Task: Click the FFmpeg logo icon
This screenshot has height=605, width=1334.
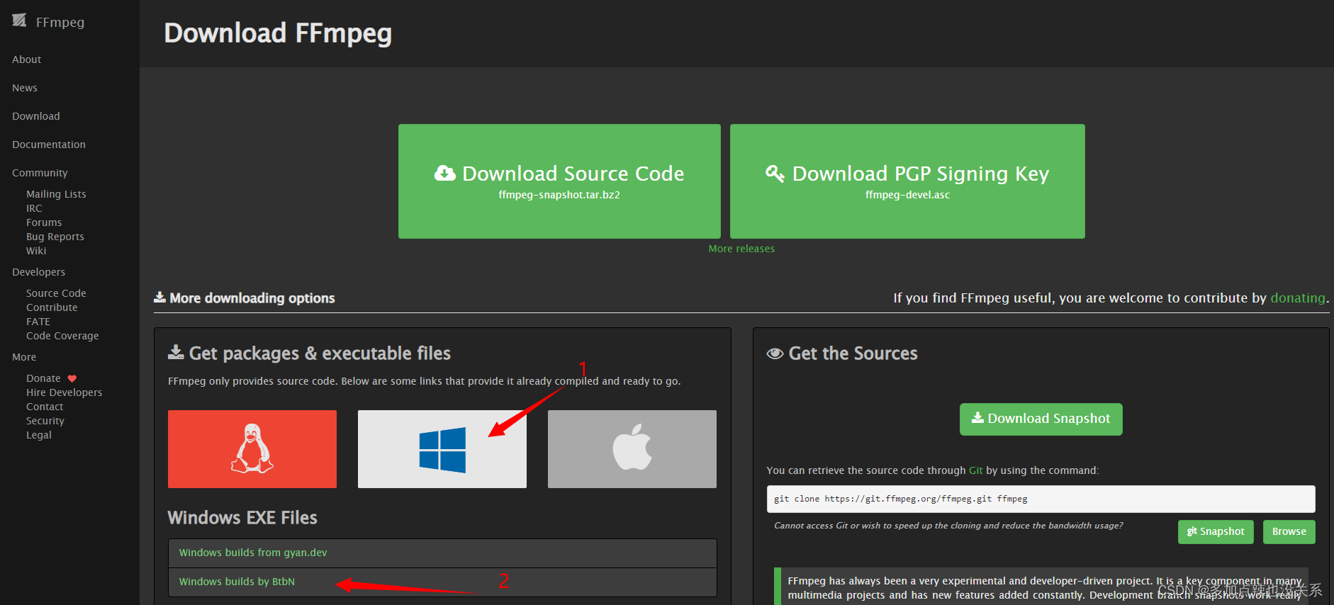Action: [19, 21]
